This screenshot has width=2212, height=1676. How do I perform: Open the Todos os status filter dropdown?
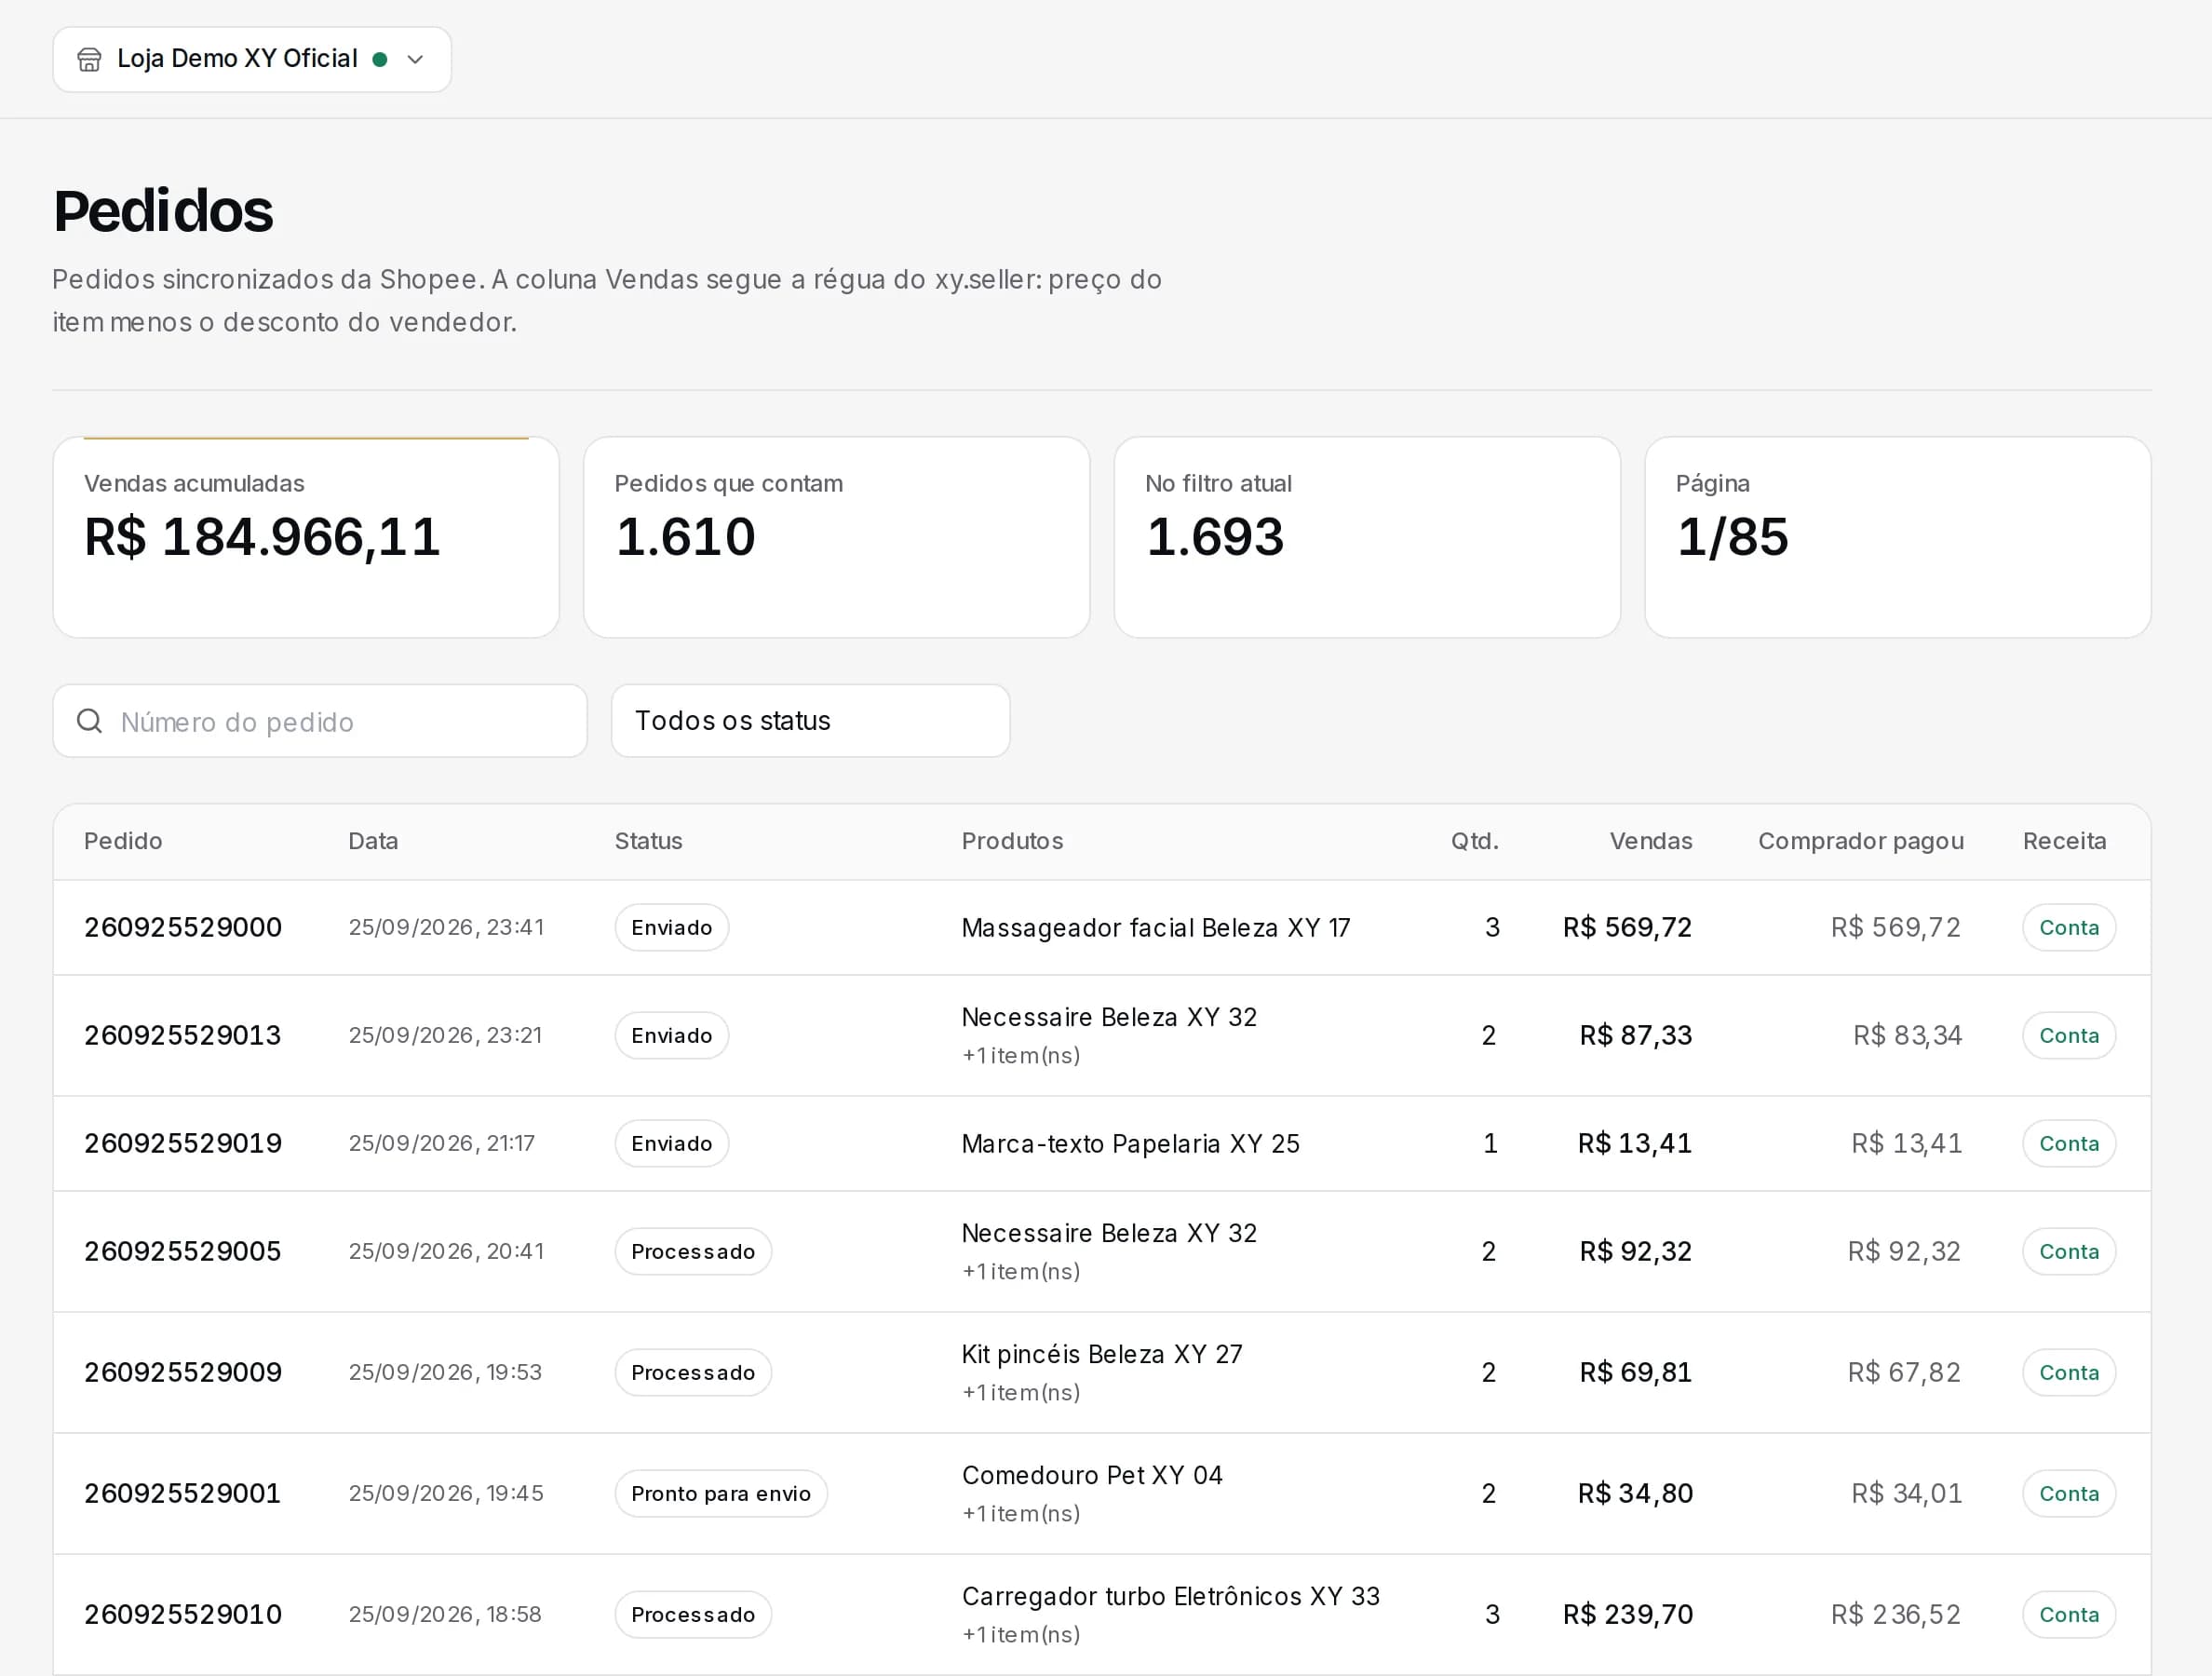pos(810,721)
